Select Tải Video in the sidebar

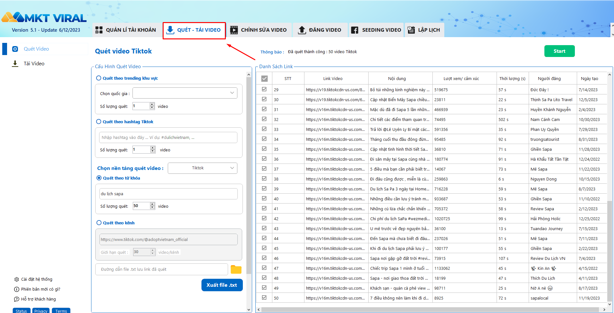point(34,64)
